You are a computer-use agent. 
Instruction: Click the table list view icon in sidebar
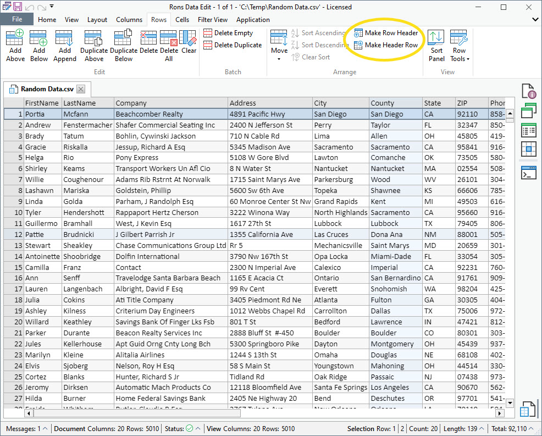pos(528,131)
